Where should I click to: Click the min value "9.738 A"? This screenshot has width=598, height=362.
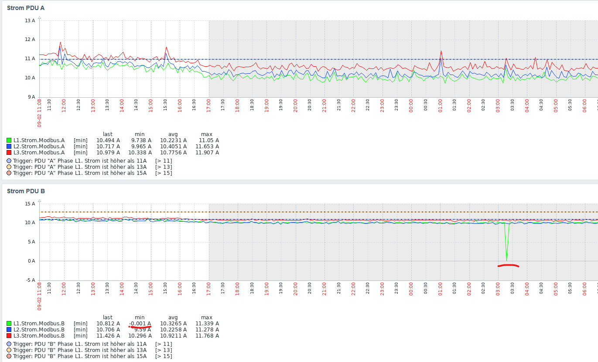(141, 140)
